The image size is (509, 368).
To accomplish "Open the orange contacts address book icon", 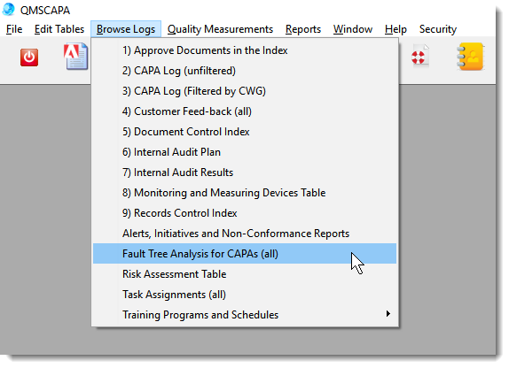I will point(471,57).
